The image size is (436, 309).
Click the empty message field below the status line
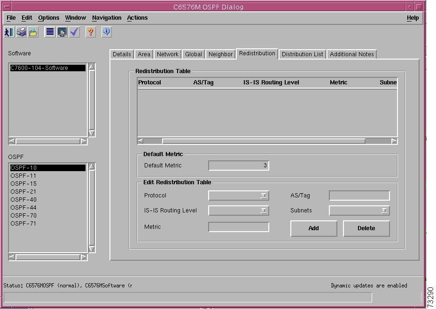(x=187, y=297)
